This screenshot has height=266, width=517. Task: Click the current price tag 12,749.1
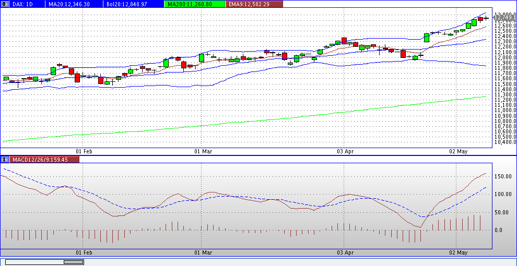point(505,17)
